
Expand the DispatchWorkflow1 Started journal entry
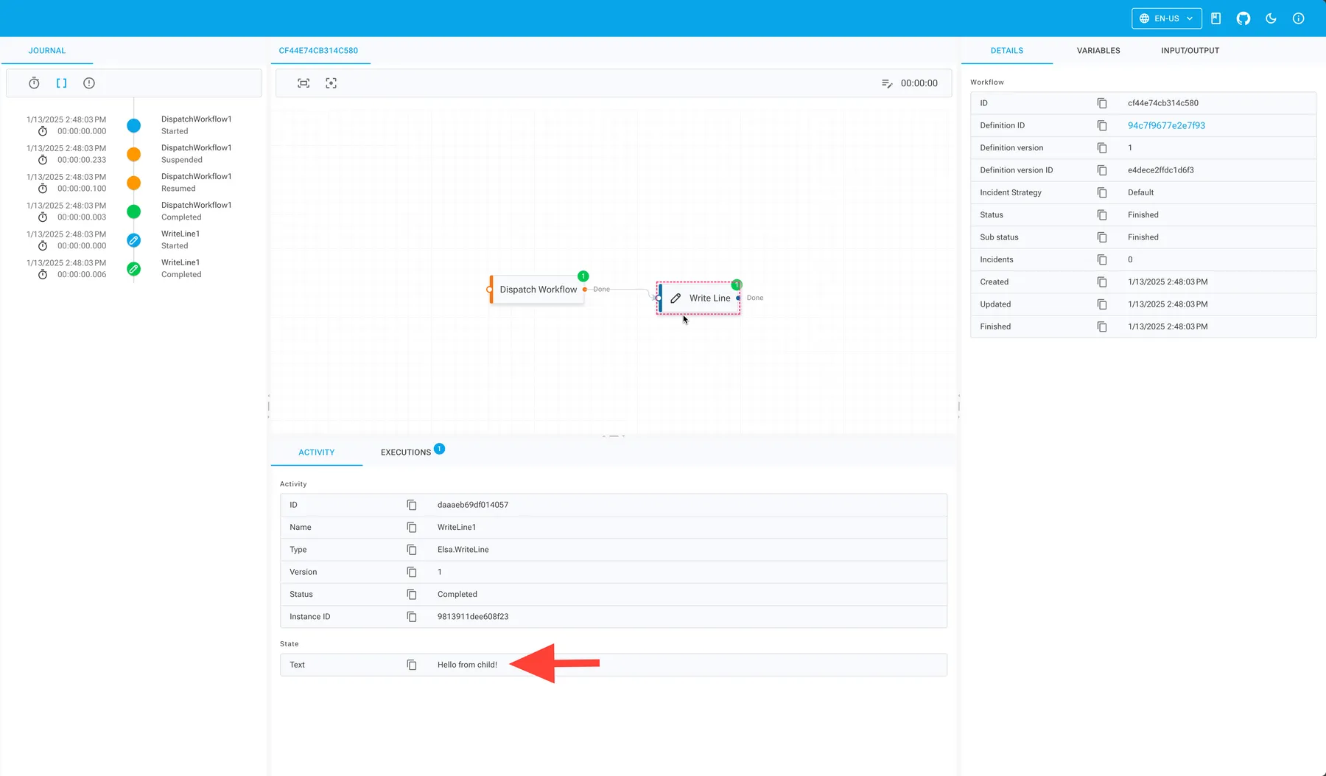pyautogui.click(x=133, y=125)
